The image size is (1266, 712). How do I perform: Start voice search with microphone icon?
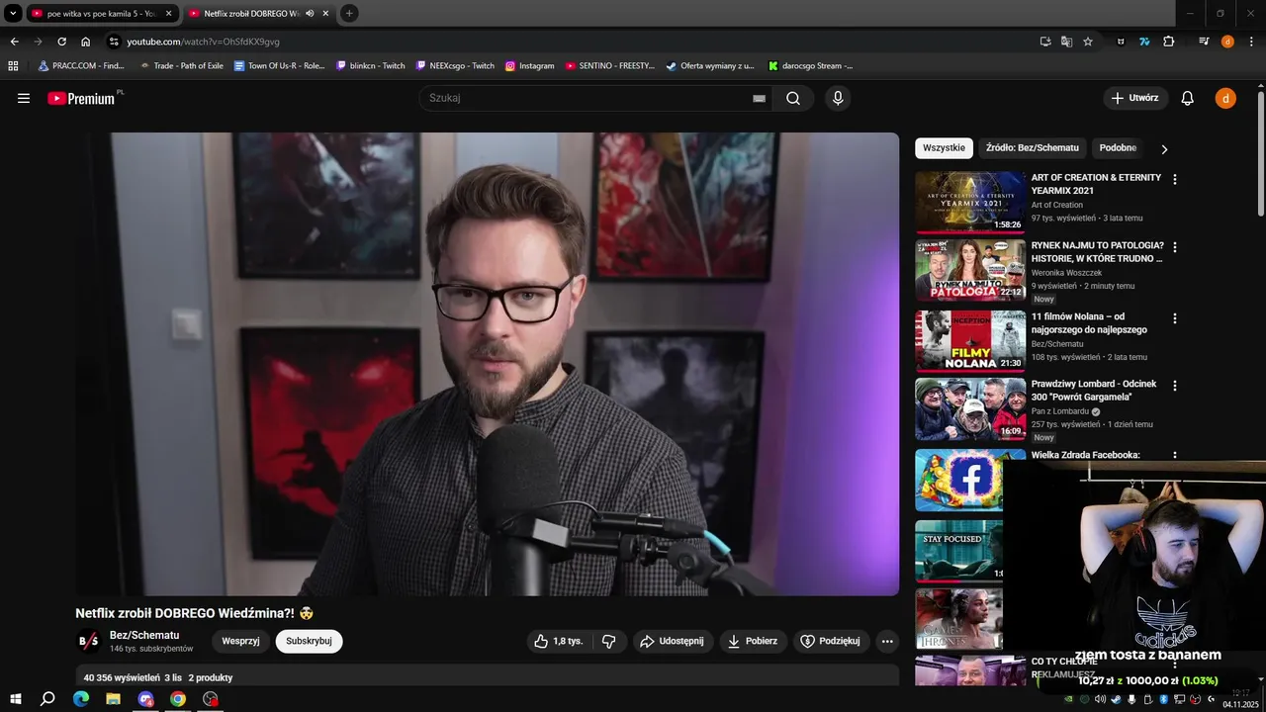click(838, 98)
